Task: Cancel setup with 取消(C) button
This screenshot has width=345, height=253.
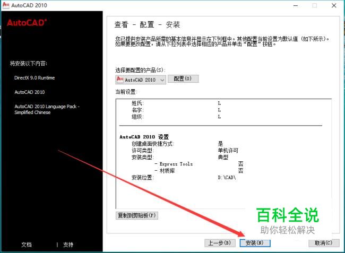Action: pos(324,243)
